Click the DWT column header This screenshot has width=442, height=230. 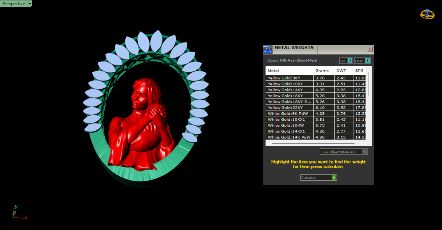pos(343,71)
